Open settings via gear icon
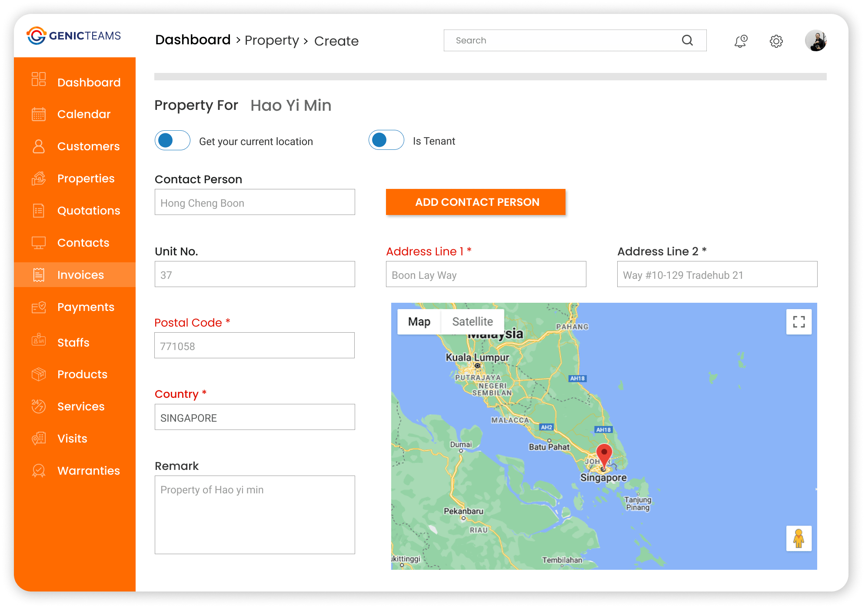865x608 pixels. pyautogui.click(x=776, y=41)
